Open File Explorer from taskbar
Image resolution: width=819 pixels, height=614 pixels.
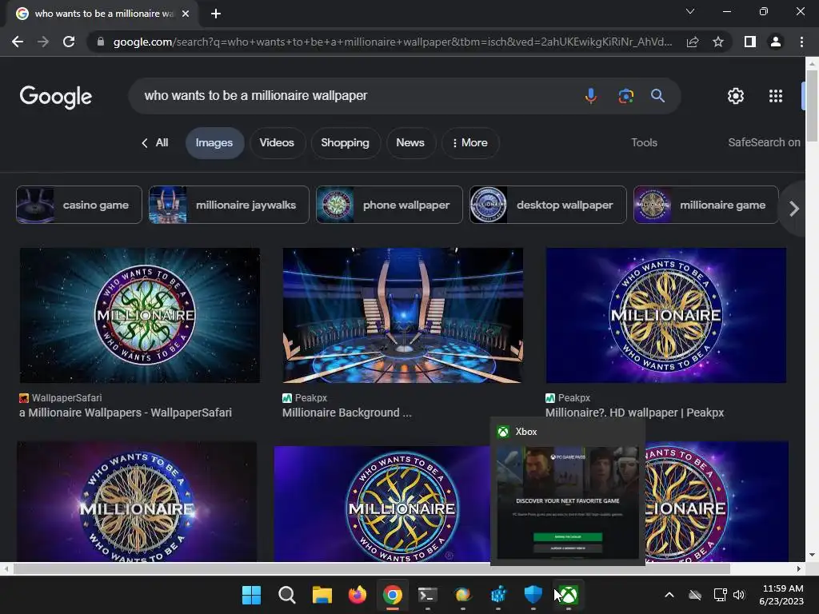pos(322,595)
